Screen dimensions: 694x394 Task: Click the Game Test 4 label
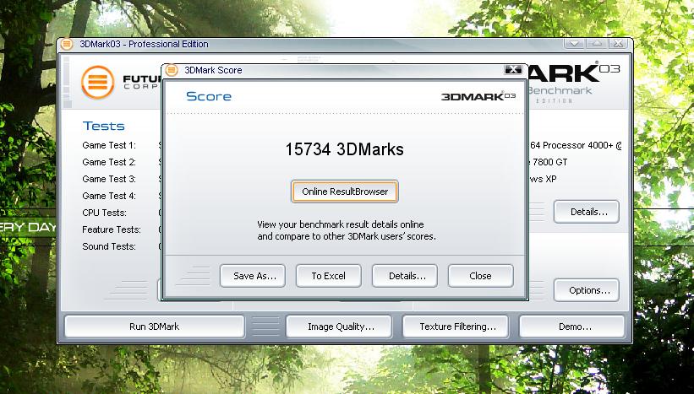click(x=109, y=196)
